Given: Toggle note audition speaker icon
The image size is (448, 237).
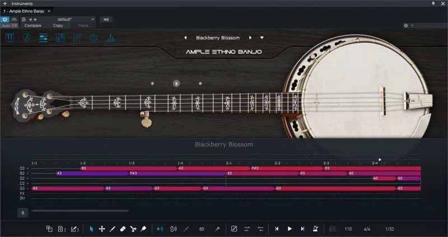Looking at the screenshot, I should 160,229.
